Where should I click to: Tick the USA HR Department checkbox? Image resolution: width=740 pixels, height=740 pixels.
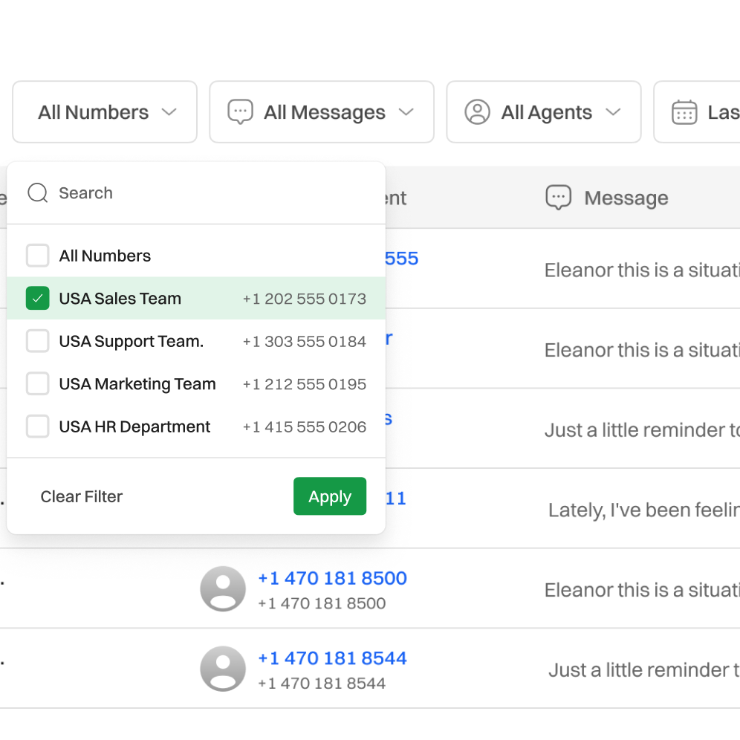tap(38, 426)
